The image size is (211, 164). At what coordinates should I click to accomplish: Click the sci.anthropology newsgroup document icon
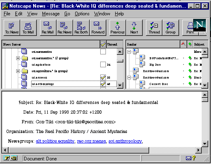point(24,83)
